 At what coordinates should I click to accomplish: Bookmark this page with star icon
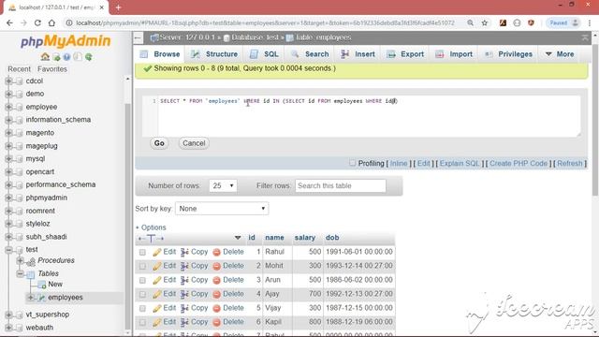pos(485,22)
